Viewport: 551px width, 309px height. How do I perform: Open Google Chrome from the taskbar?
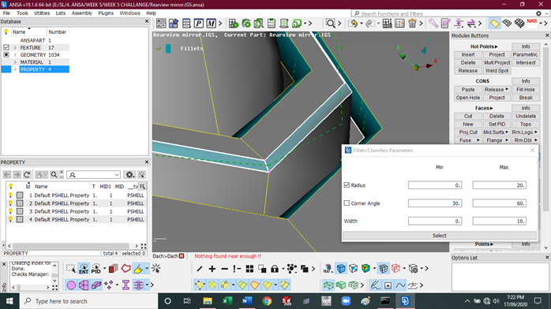pyautogui.click(x=267, y=301)
